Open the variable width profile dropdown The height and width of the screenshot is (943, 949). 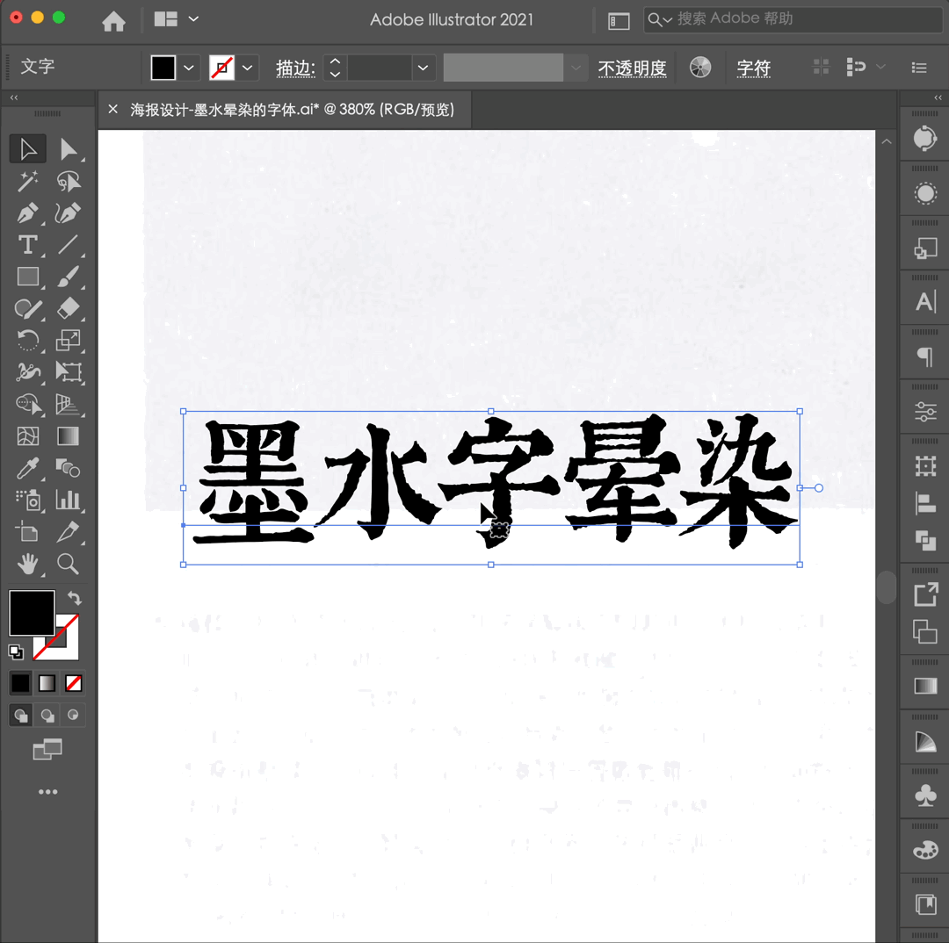(576, 68)
